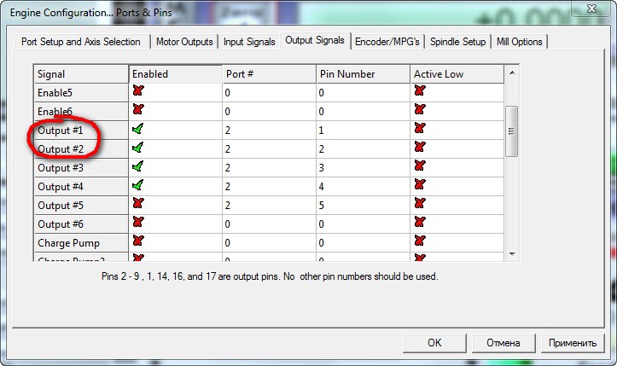Select the Pin Number cell for Output #1

coord(364,131)
